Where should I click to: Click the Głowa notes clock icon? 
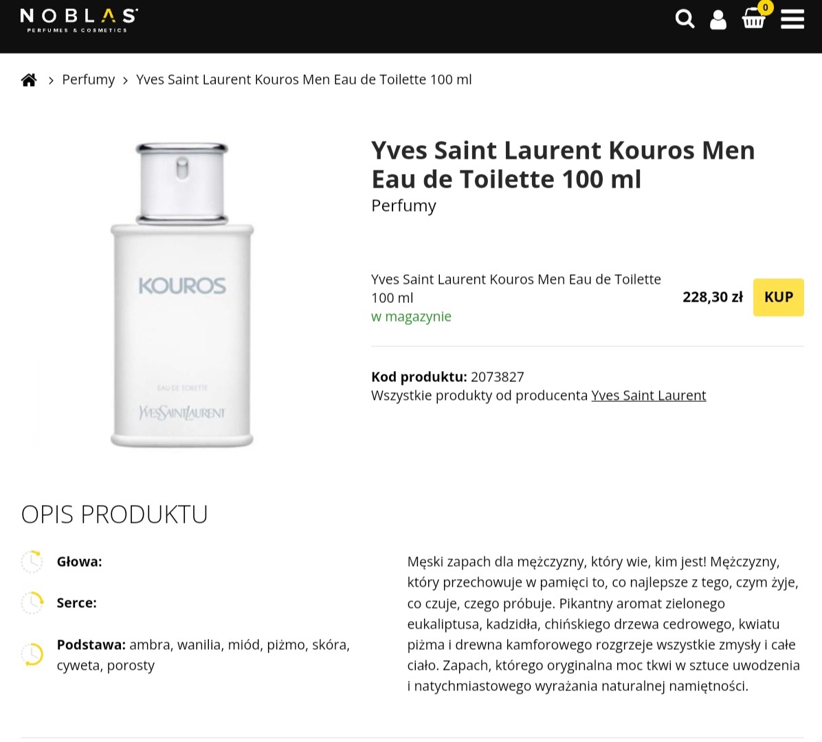click(x=32, y=561)
